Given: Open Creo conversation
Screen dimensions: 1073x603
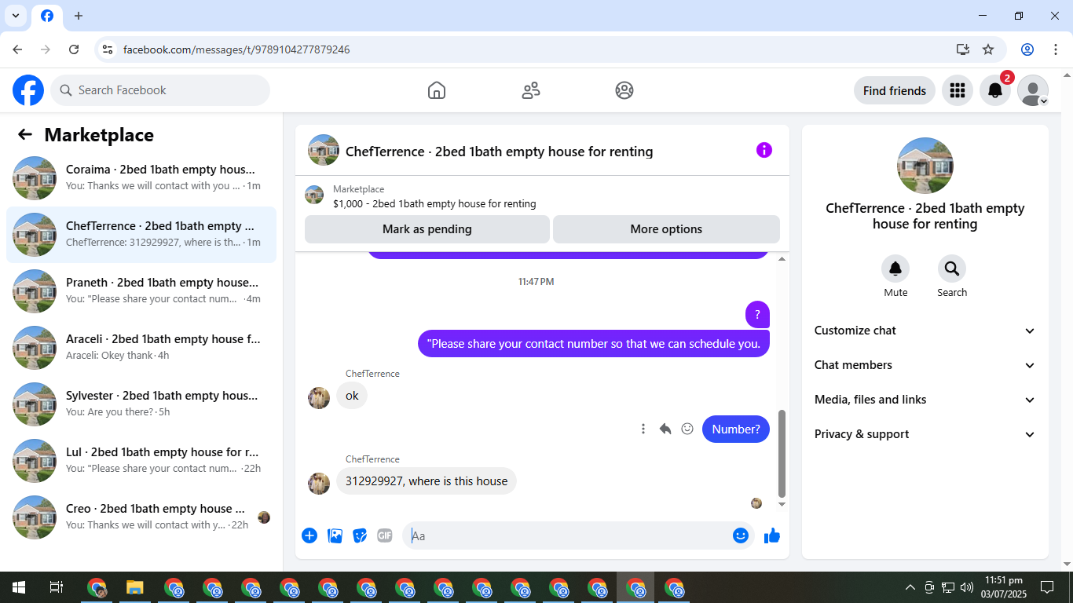Looking at the screenshot, I should click(141, 517).
